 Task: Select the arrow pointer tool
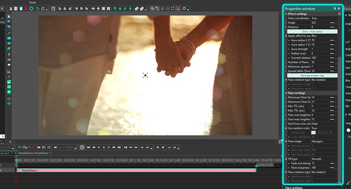9,16
